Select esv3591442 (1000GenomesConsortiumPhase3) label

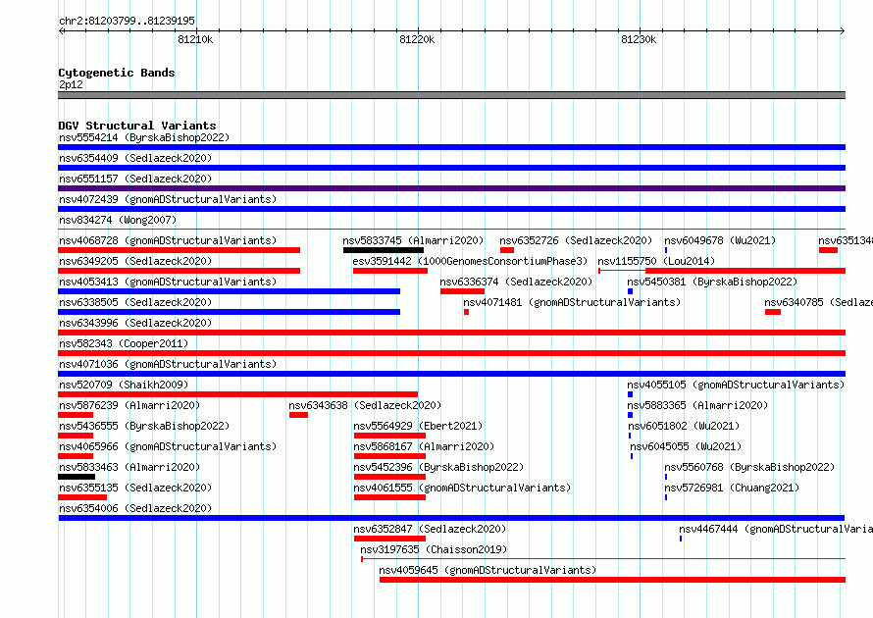(470, 261)
